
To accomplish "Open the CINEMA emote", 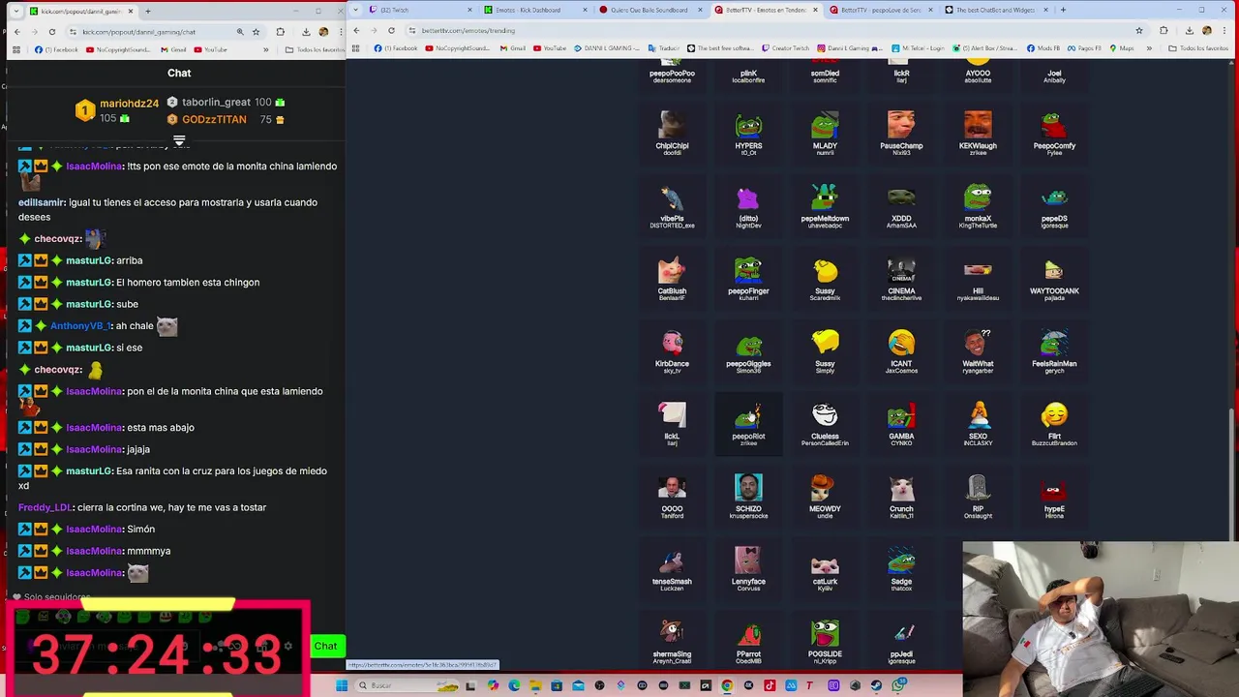I will 901,279.
